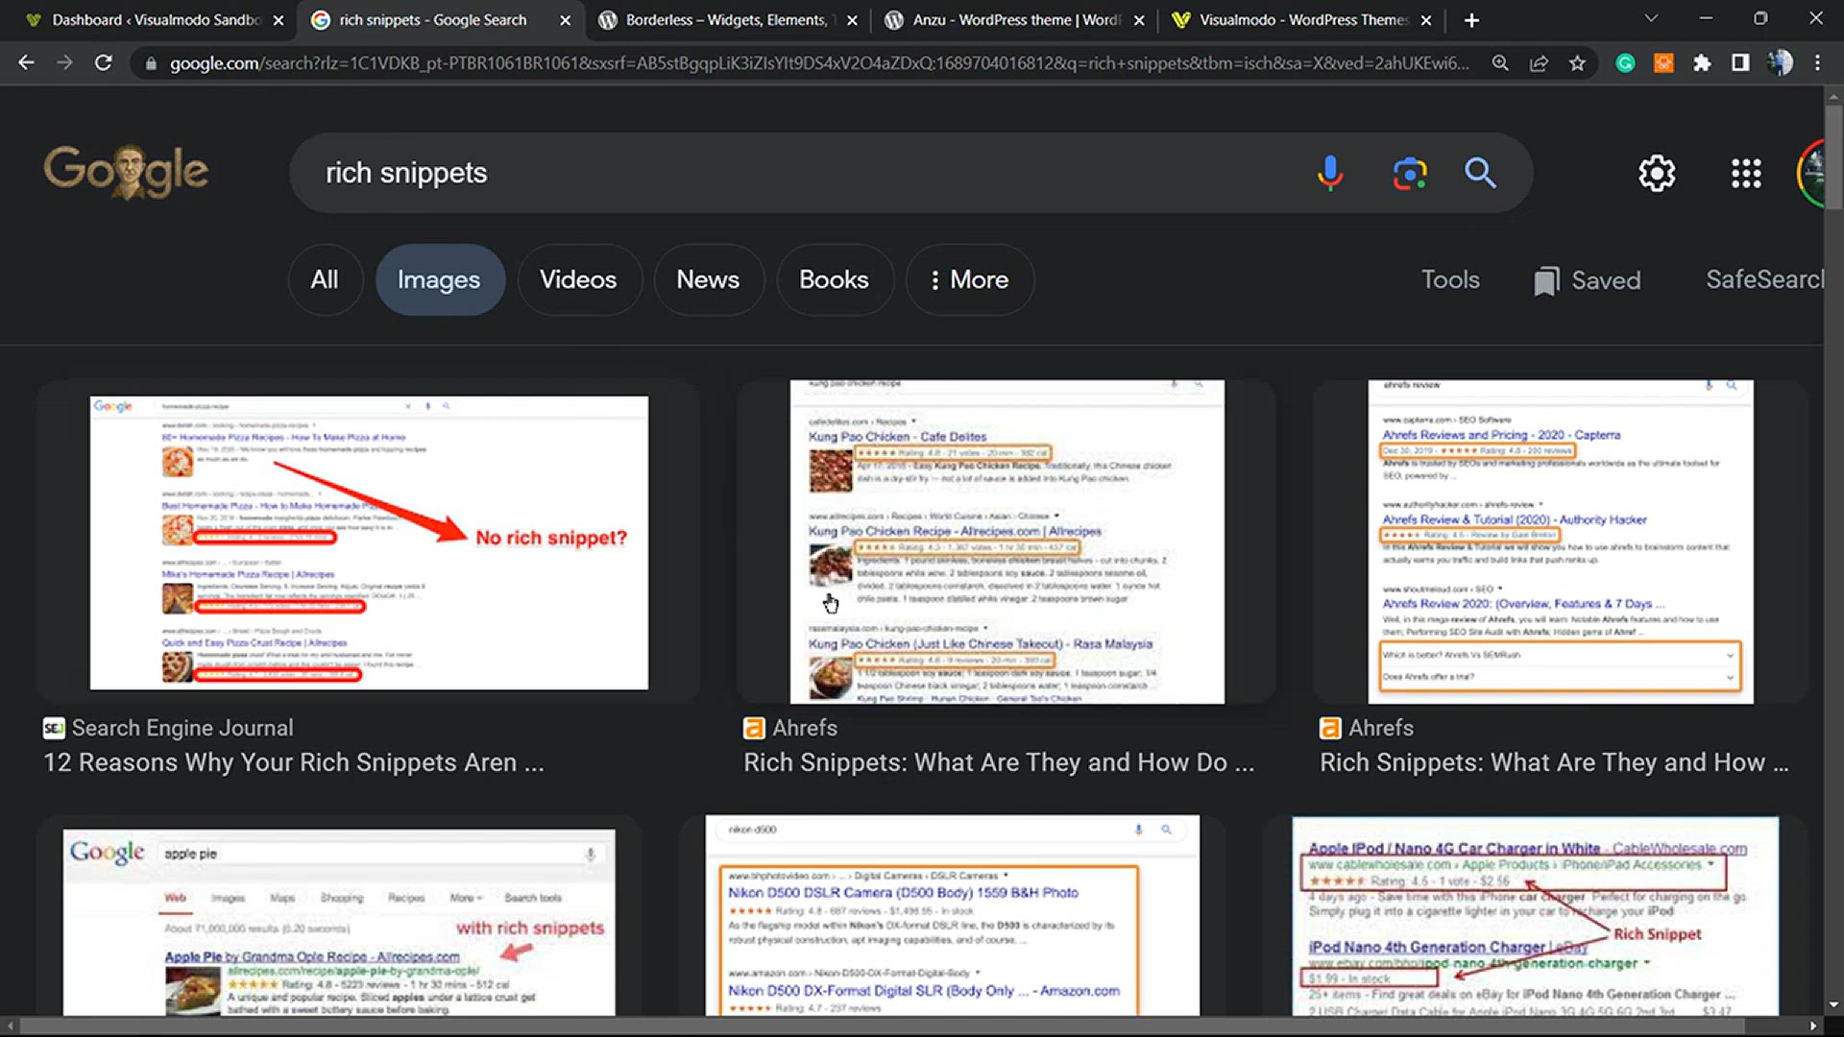Share this page via address bar icon

pos(1539,63)
